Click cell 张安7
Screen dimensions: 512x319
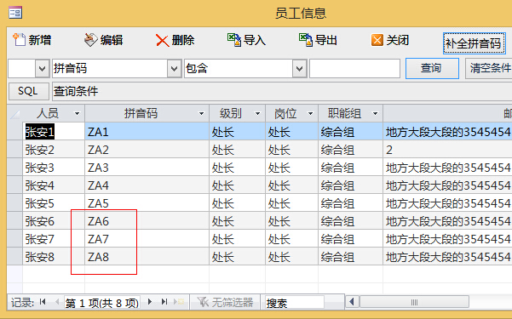tap(54, 239)
